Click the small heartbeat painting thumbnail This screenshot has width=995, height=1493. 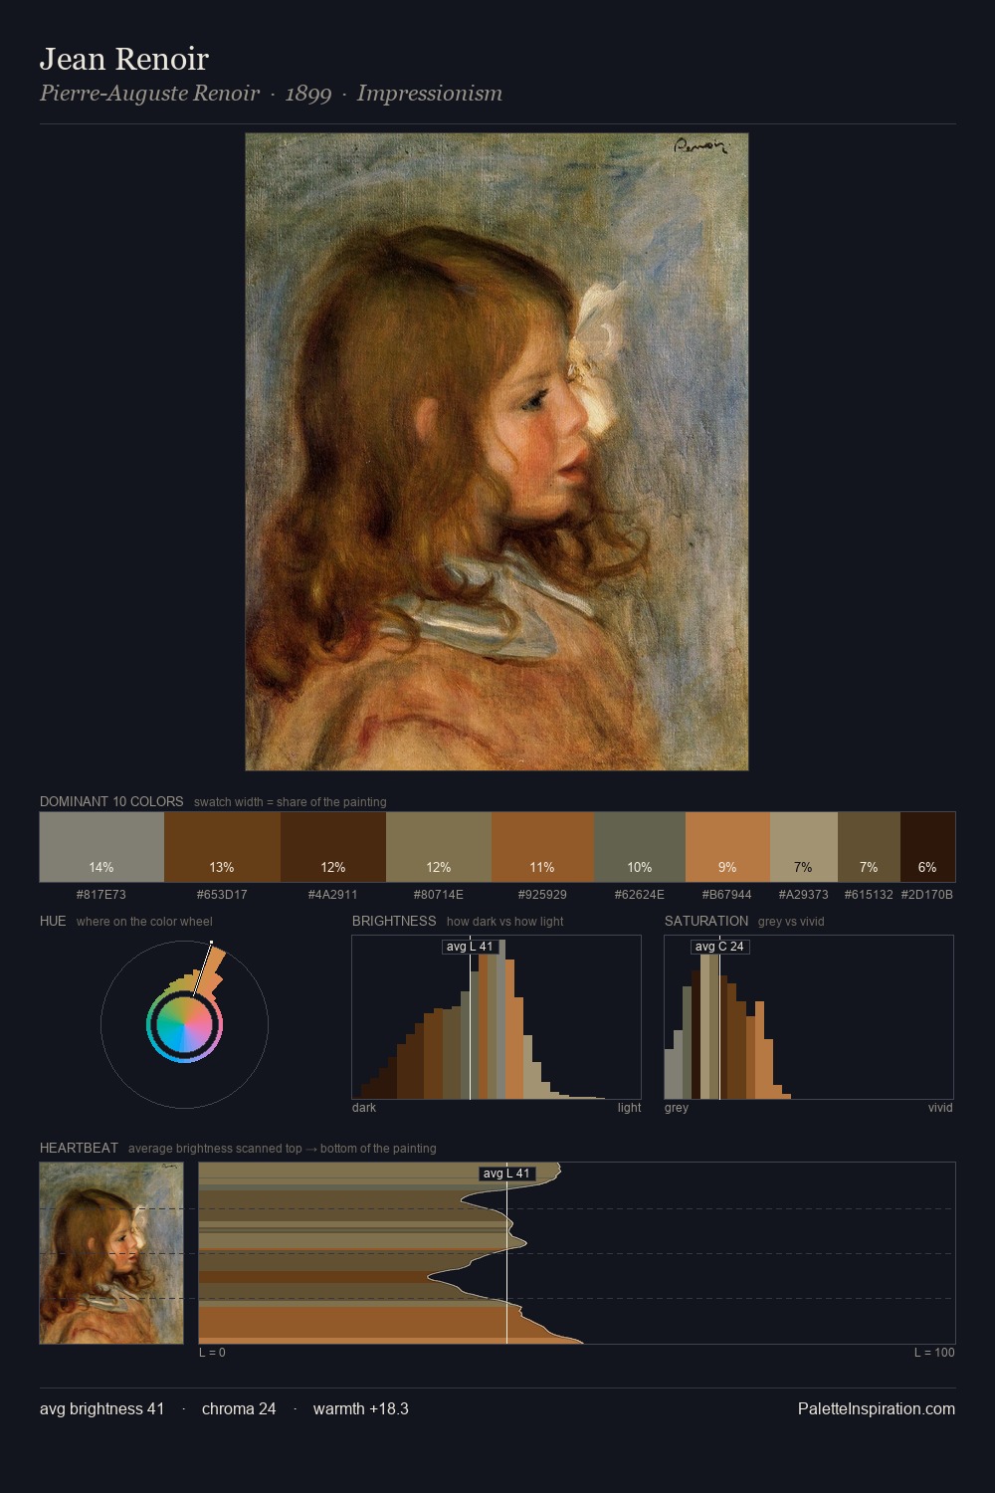(x=111, y=1253)
